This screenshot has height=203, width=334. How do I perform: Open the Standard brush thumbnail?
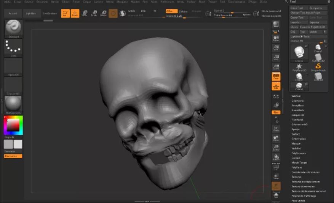[13, 29]
